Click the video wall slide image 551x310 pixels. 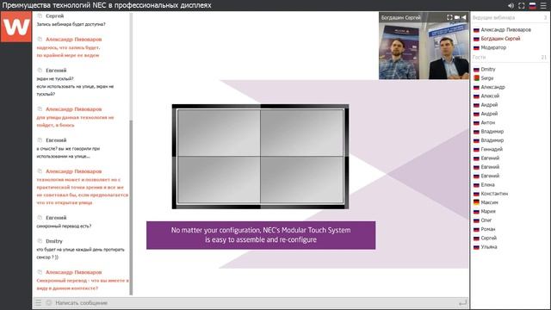pos(260,157)
